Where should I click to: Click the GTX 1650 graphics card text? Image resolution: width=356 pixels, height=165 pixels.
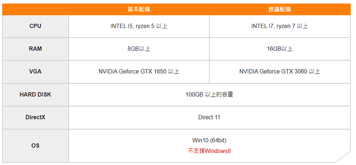coord(139,72)
